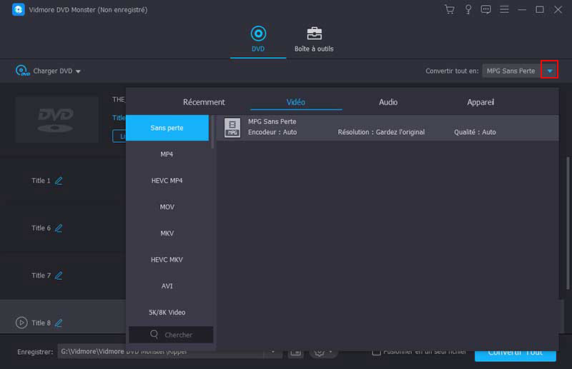Click the Chercher search field
The height and width of the screenshot is (369, 572).
171,335
